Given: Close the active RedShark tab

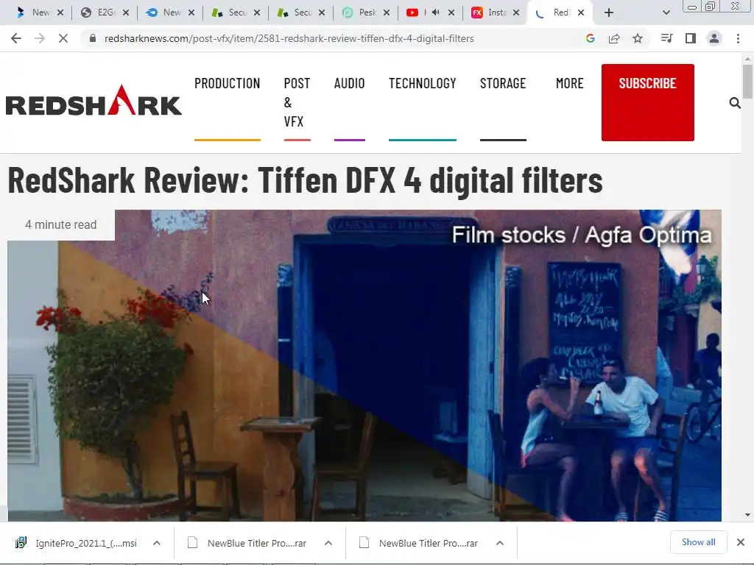Looking at the screenshot, I should (x=581, y=13).
